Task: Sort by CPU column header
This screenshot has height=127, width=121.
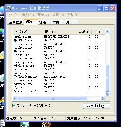Action: click(x=97, y=32)
